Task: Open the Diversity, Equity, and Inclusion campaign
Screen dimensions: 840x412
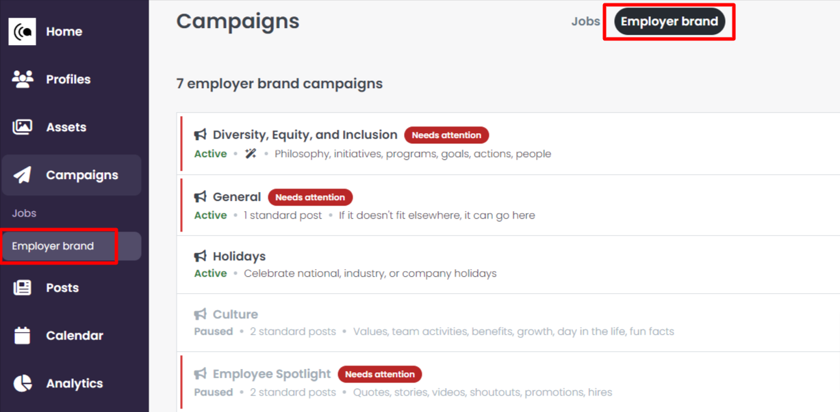Action: (305, 135)
